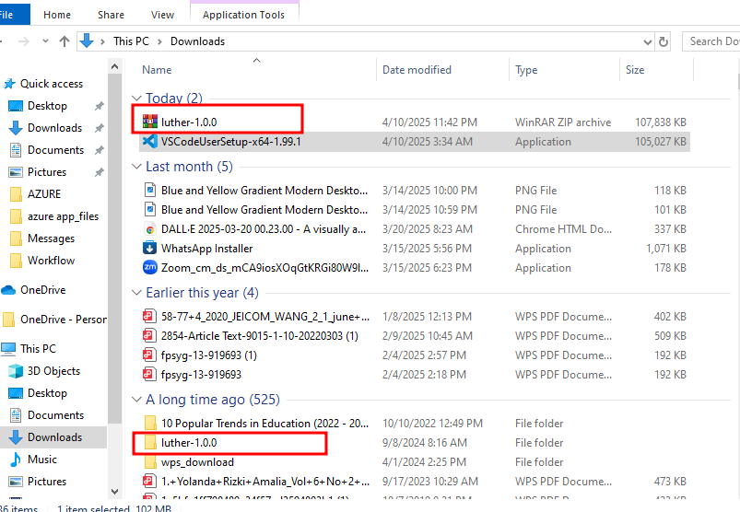Image resolution: width=740 pixels, height=512 pixels.
Task: Open the address bar history dropdown
Action: (648, 42)
